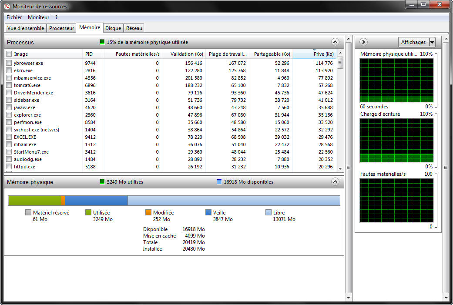Click the physical memory usage bar
This screenshot has height=305, width=453.
174,201
